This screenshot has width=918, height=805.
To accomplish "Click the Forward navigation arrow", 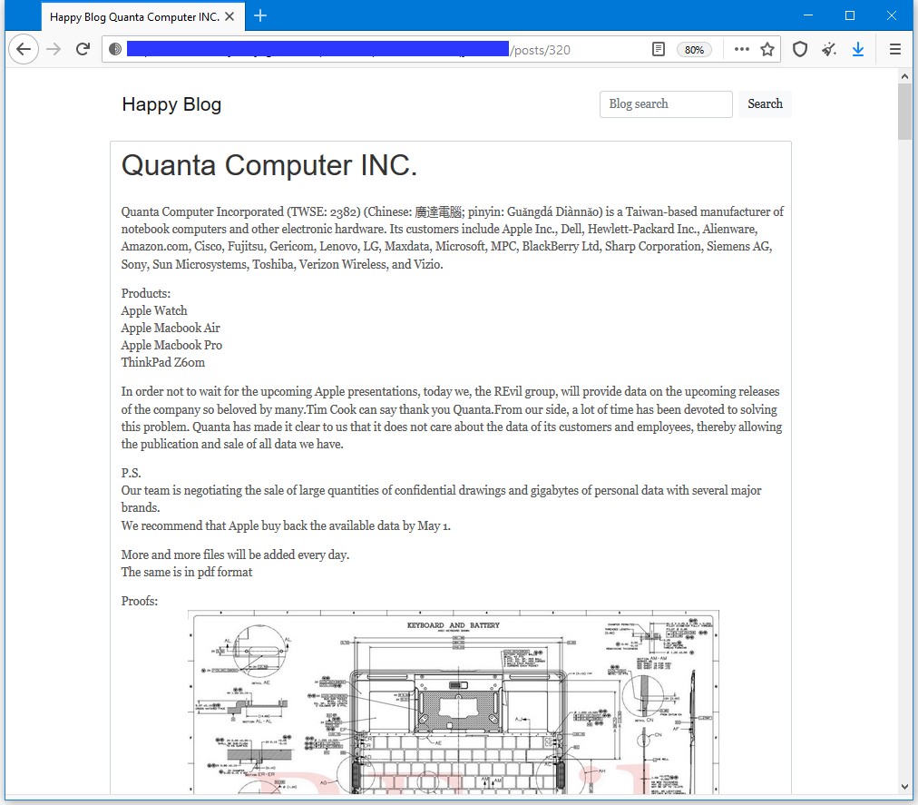I will [x=54, y=49].
